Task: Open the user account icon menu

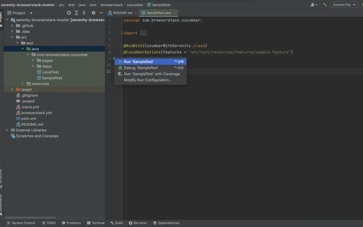Action: [x=314, y=5]
